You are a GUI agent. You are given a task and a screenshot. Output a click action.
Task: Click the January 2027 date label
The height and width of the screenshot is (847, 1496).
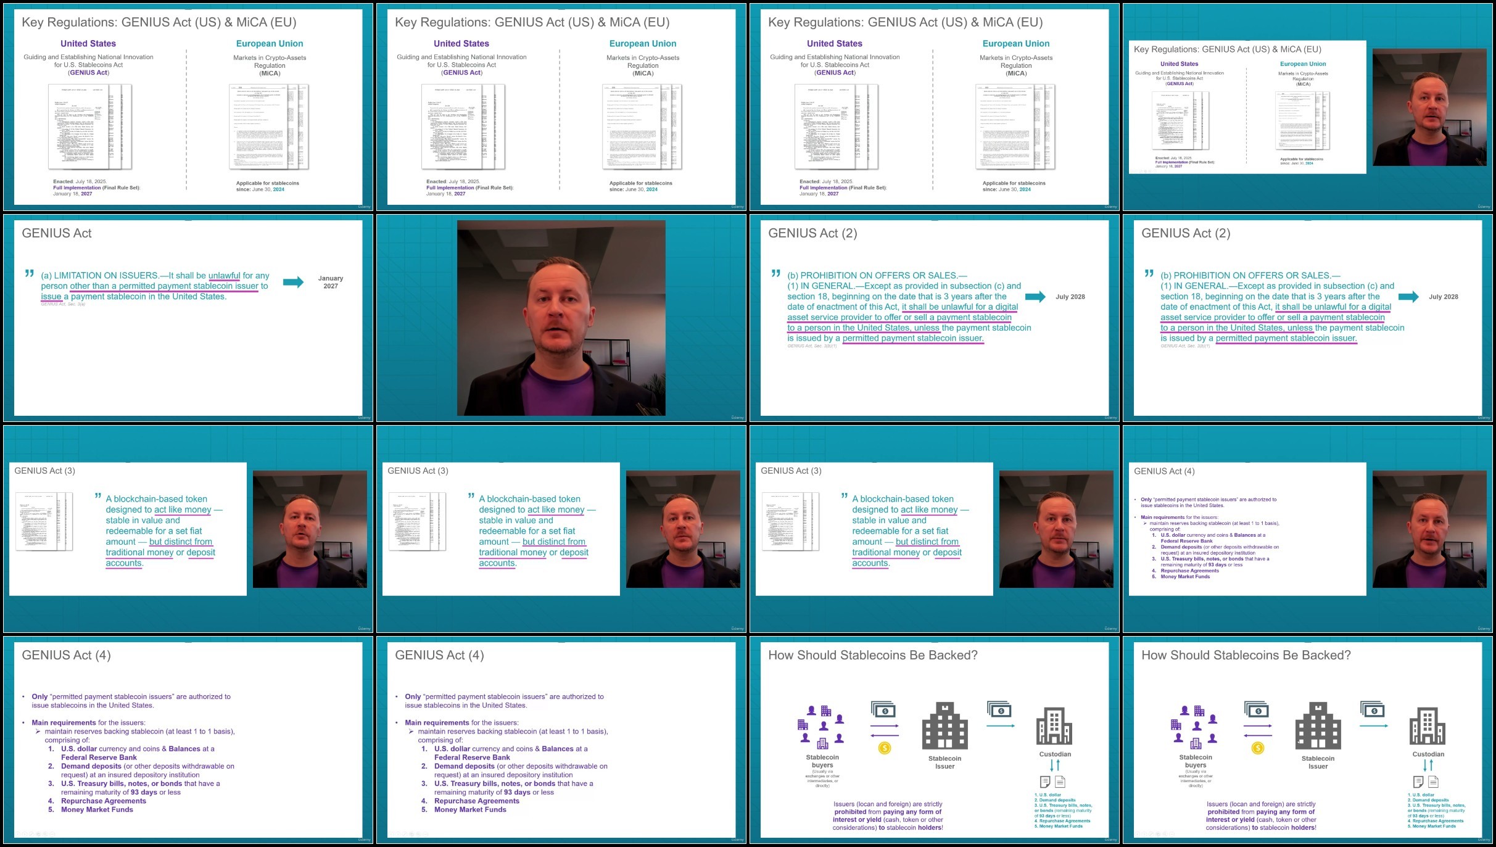331,282
